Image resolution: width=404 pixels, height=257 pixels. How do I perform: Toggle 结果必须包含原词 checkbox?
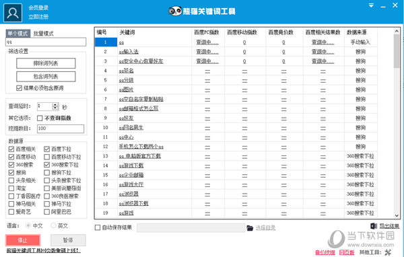[19, 88]
